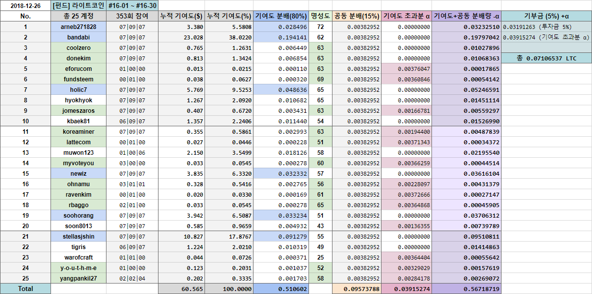Select account name eforucom
This screenshot has height=294, width=592.
pyautogui.click(x=78, y=69)
